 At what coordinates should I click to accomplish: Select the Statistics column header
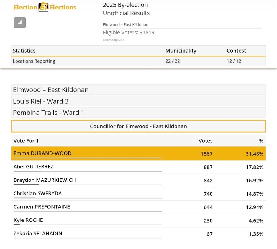[24, 51]
